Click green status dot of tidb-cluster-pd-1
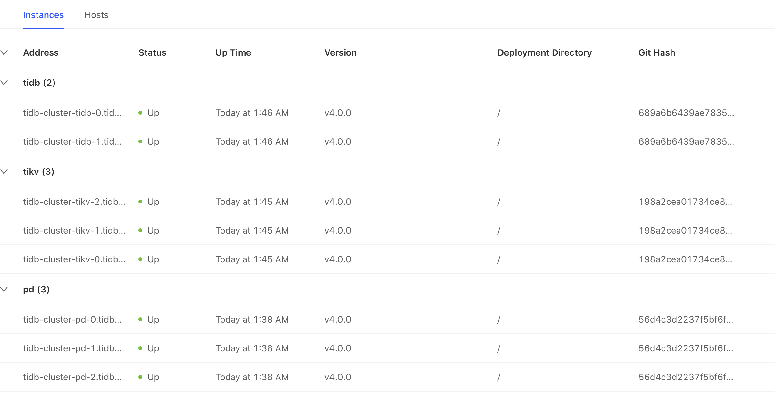 [140, 348]
